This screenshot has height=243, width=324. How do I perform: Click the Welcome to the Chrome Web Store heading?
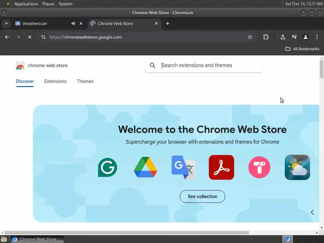202,129
